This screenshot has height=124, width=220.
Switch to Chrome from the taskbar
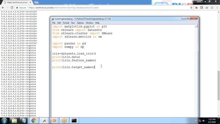pos(34,121)
